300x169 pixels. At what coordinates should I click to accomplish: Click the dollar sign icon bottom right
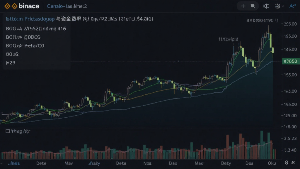(287, 163)
